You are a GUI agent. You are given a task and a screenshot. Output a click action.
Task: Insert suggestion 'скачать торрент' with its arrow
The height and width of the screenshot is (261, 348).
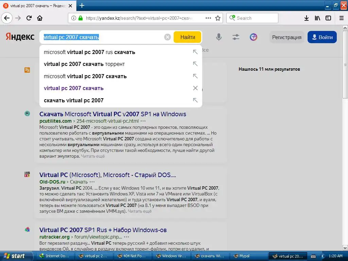195,64
